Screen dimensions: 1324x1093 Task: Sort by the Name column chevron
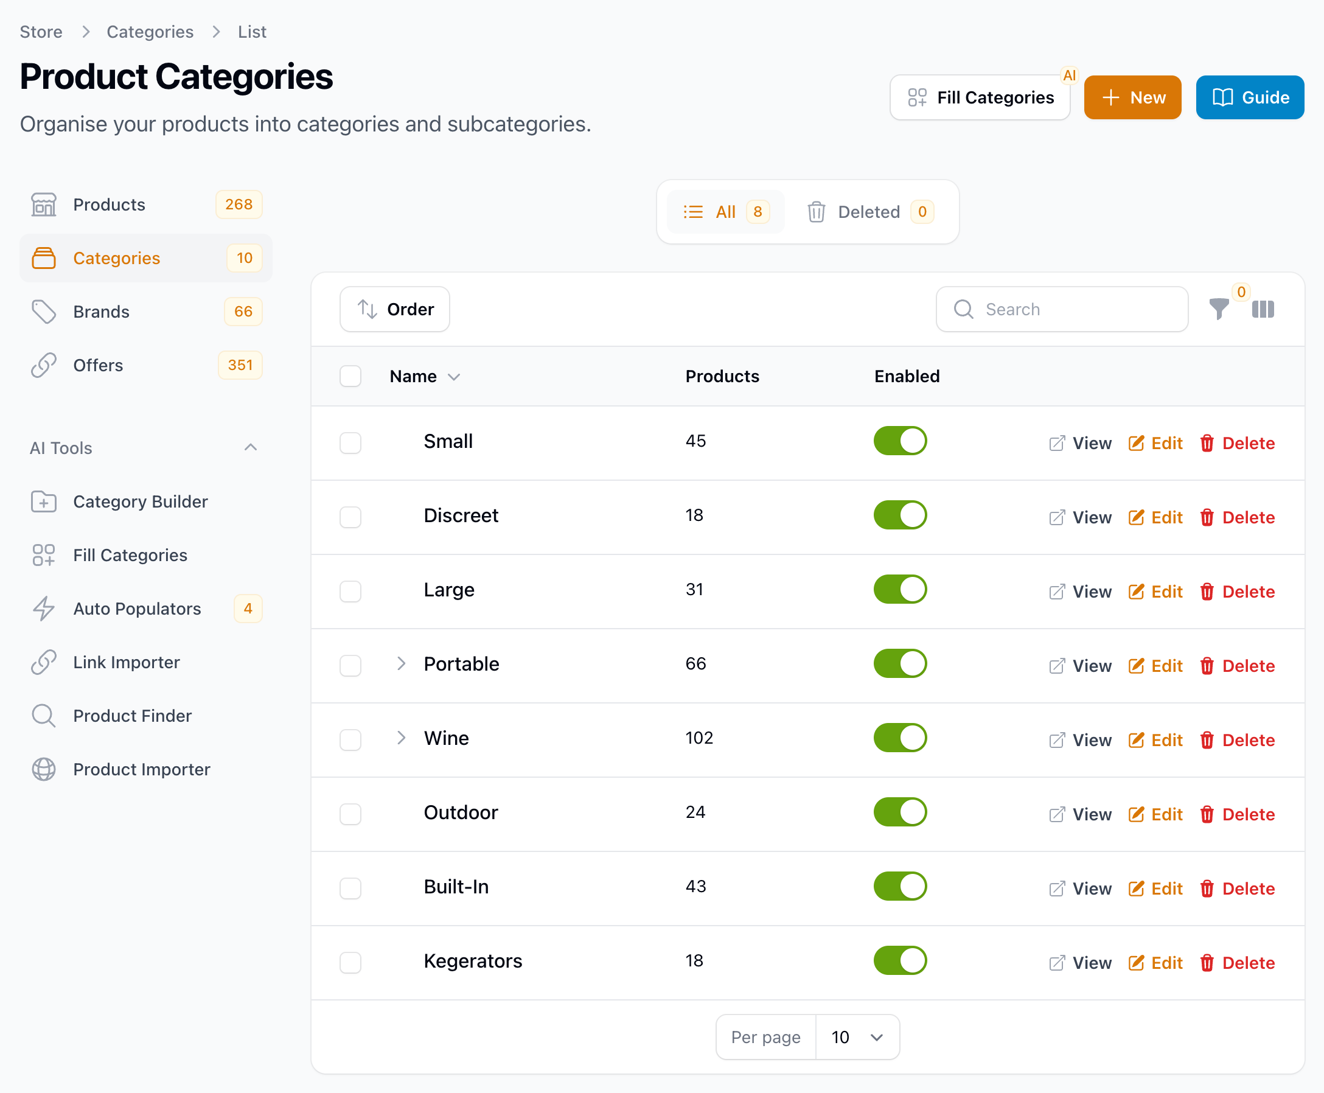coord(454,377)
